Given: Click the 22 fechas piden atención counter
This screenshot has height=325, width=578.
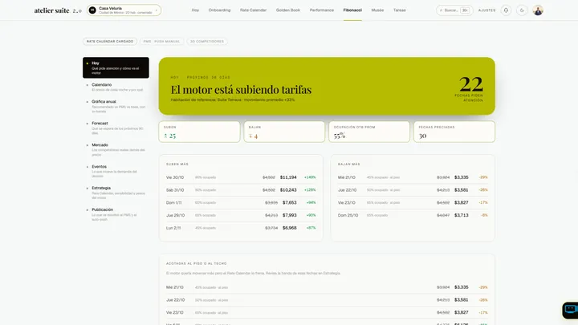Looking at the screenshot, I should click(470, 89).
